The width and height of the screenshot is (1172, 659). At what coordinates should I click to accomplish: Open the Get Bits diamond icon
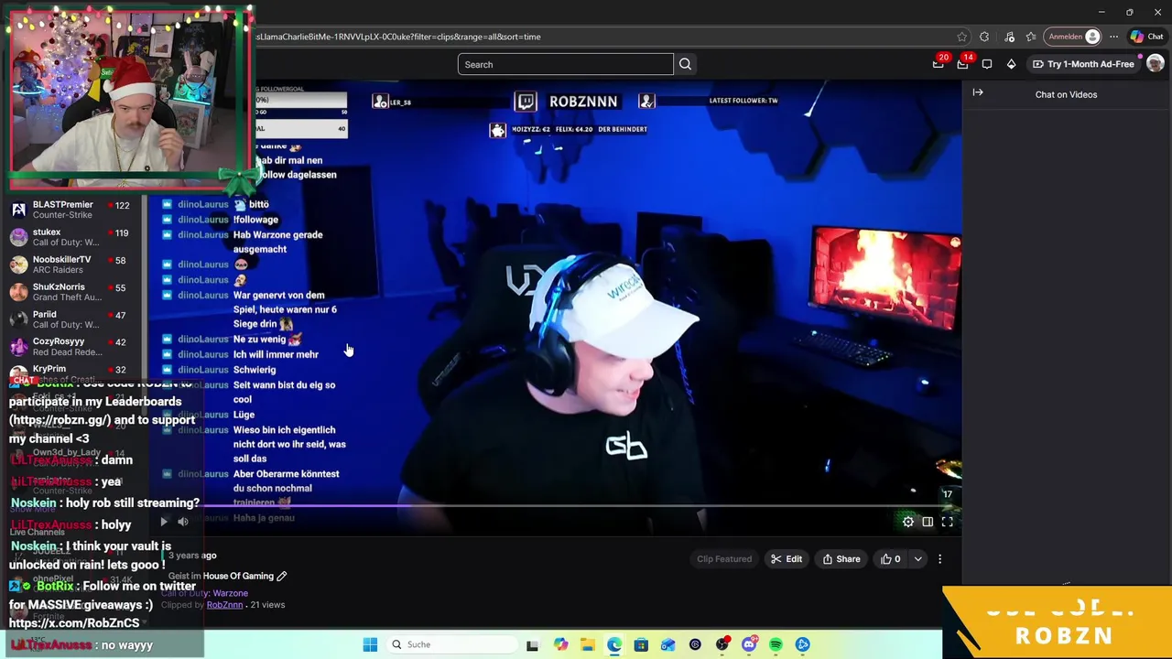point(1011,64)
